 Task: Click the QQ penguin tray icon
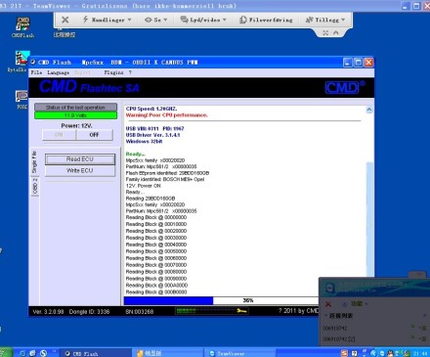tap(390, 353)
